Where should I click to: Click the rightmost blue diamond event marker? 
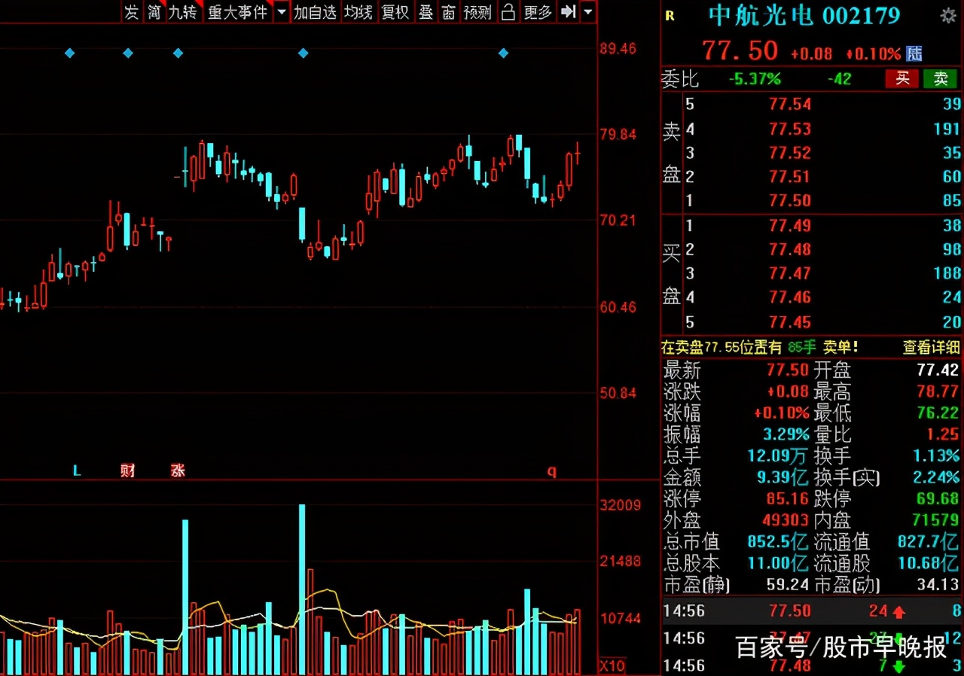coord(504,53)
